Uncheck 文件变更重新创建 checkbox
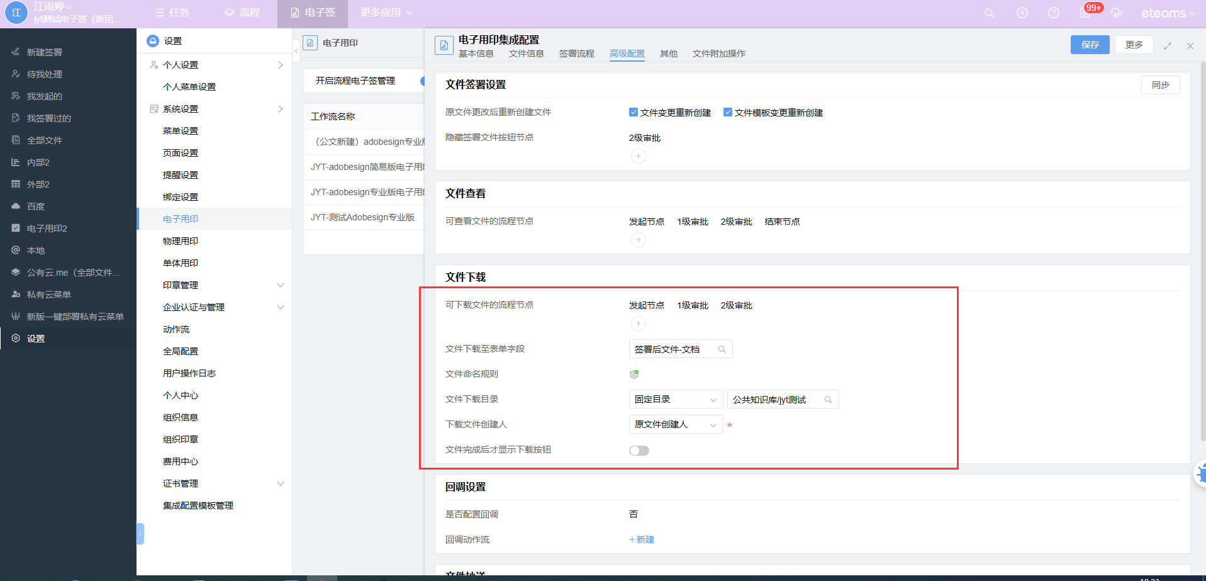The height and width of the screenshot is (581, 1206). pyautogui.click(x=634, y=112)
